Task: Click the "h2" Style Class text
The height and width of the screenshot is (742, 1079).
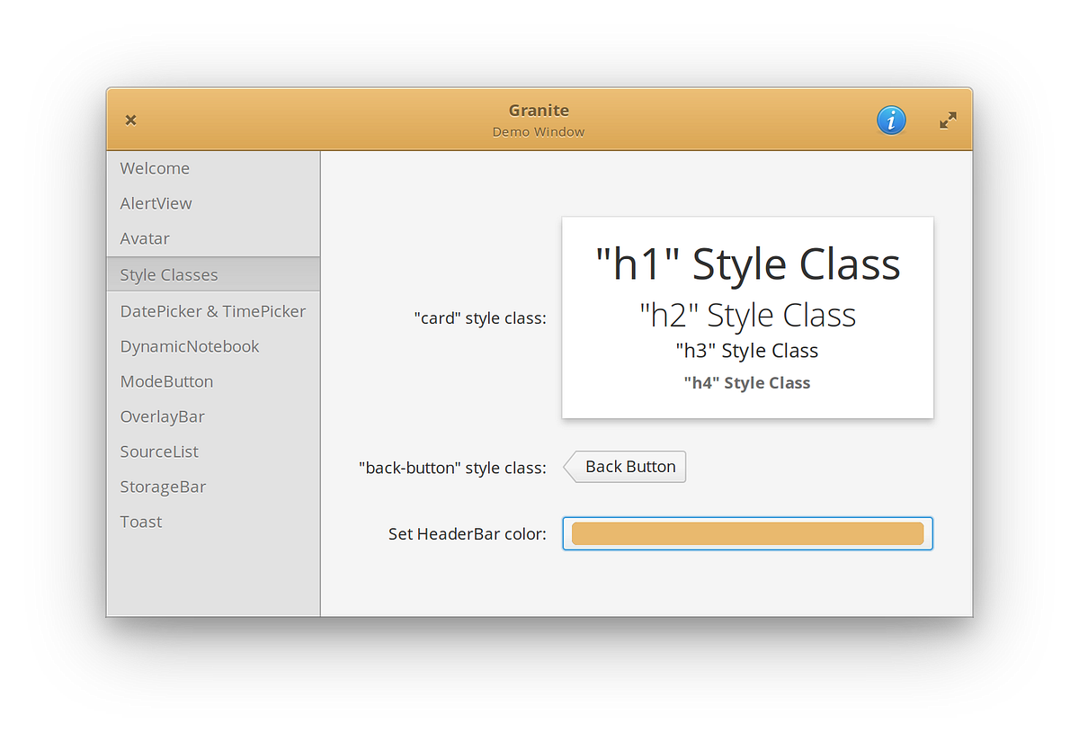Action: pyautogui.click(x=747, y=315)
